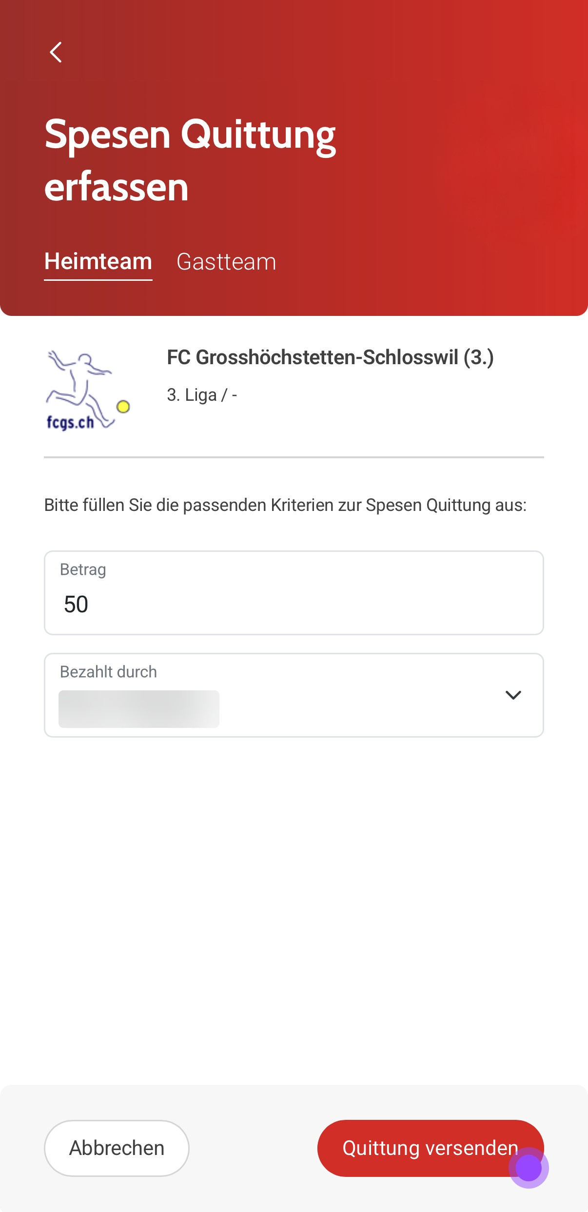Click the "Bezahlt durch" label
Image resolution: width=588 pixels, height=1212 pixels.
(108, 672)
